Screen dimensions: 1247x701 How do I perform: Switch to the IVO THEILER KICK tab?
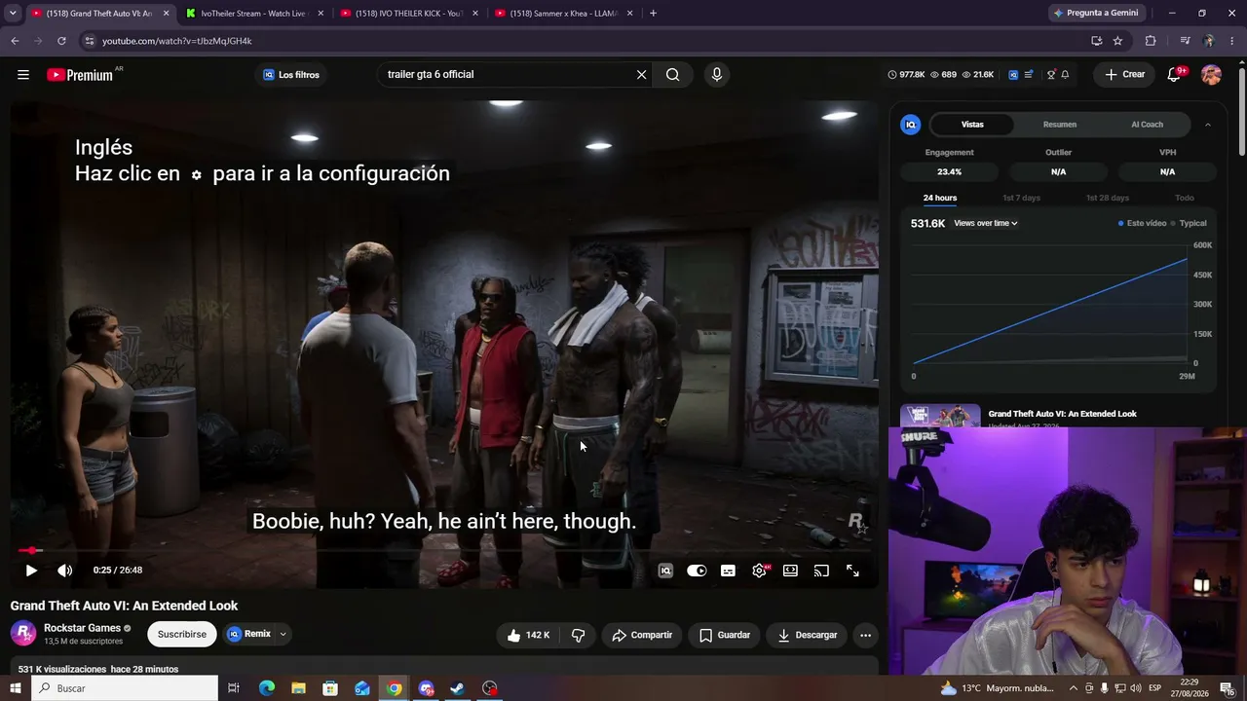point(408,14)
